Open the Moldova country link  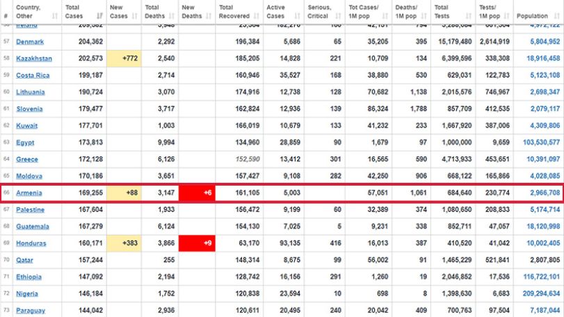pyautogui.click(x=29, y=176)
